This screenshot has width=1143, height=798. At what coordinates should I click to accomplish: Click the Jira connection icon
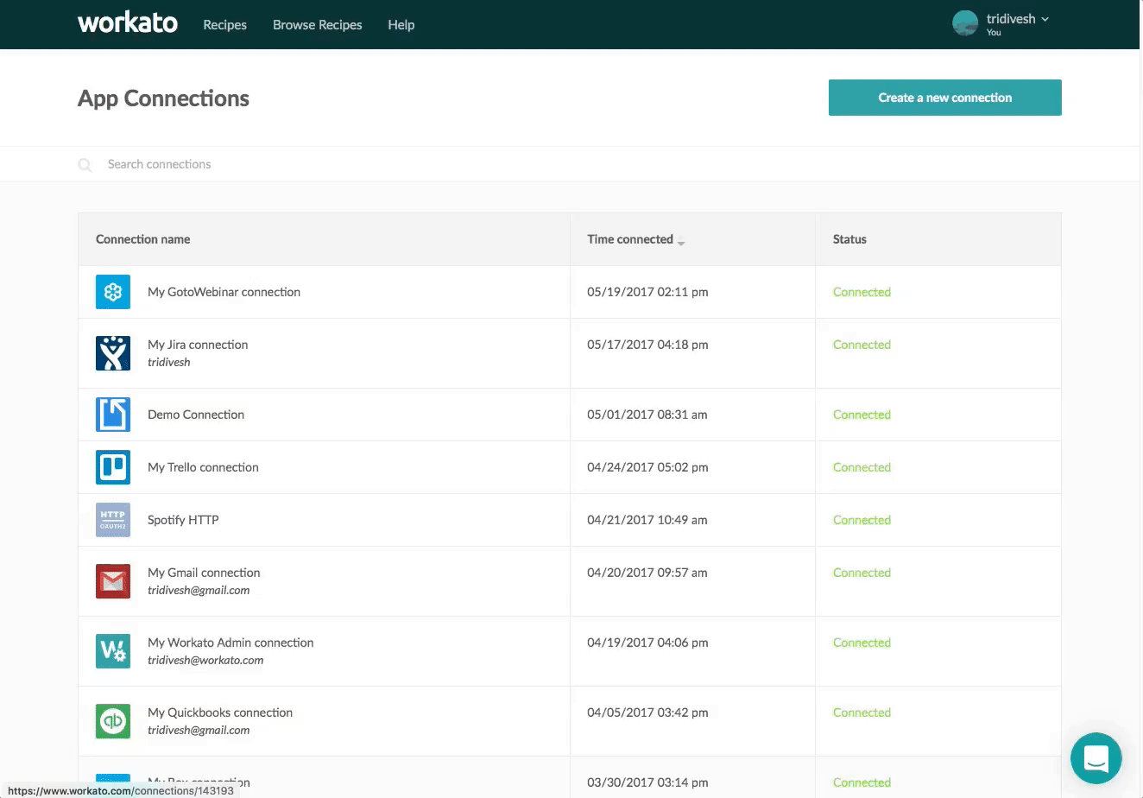[113, 352]
